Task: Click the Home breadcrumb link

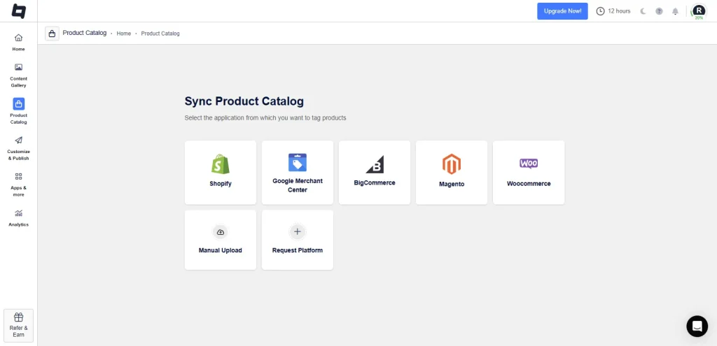Action: (x=123, y=34)
